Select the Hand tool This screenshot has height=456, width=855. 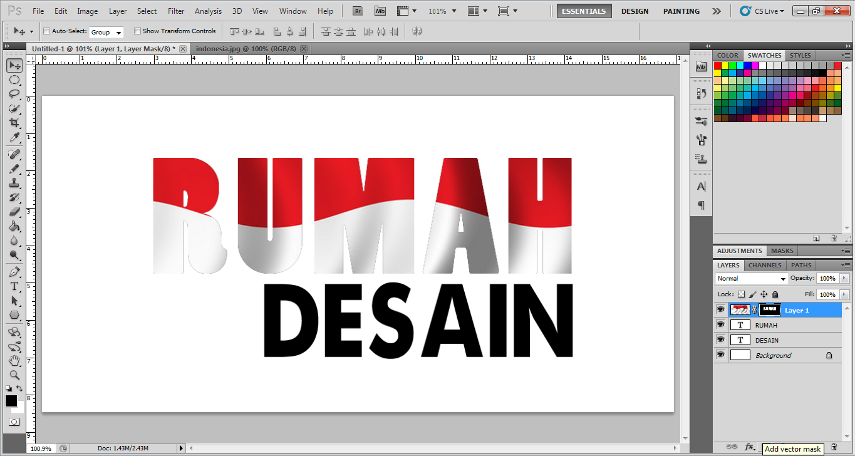click(14, 360)
